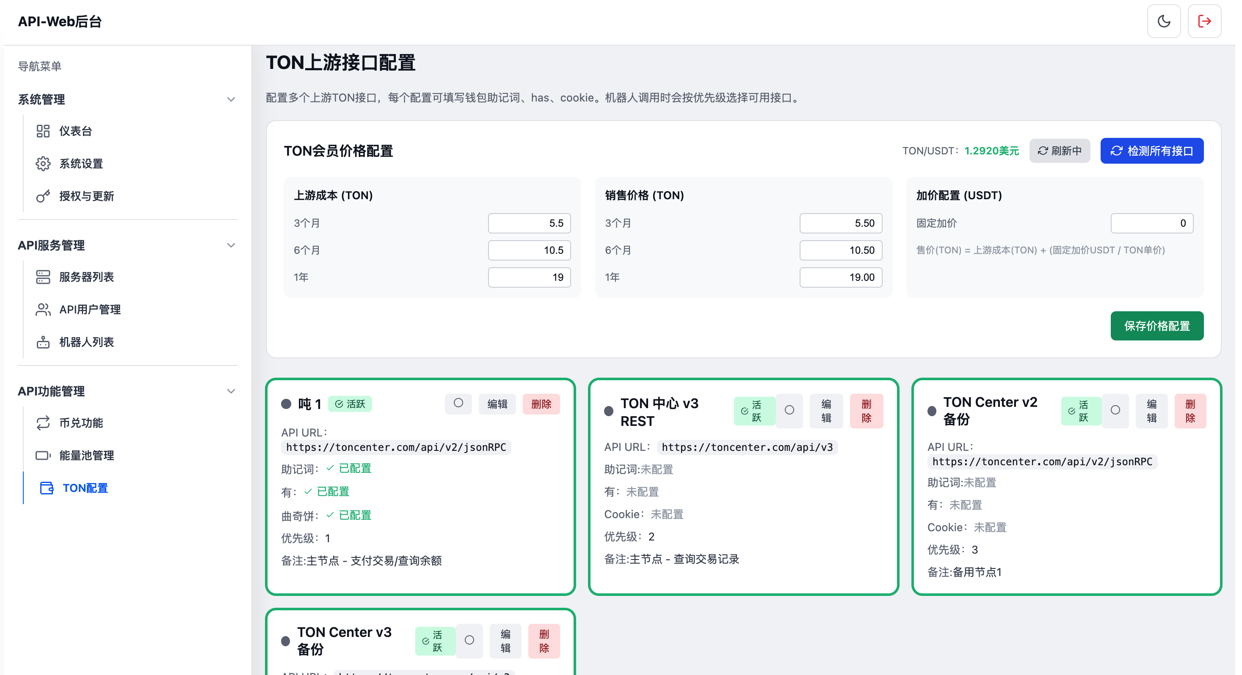This screenshot has width=1242, height=675.
Task: Click the dashboard grid icon beside 仪表台
Action: [43, 131]
